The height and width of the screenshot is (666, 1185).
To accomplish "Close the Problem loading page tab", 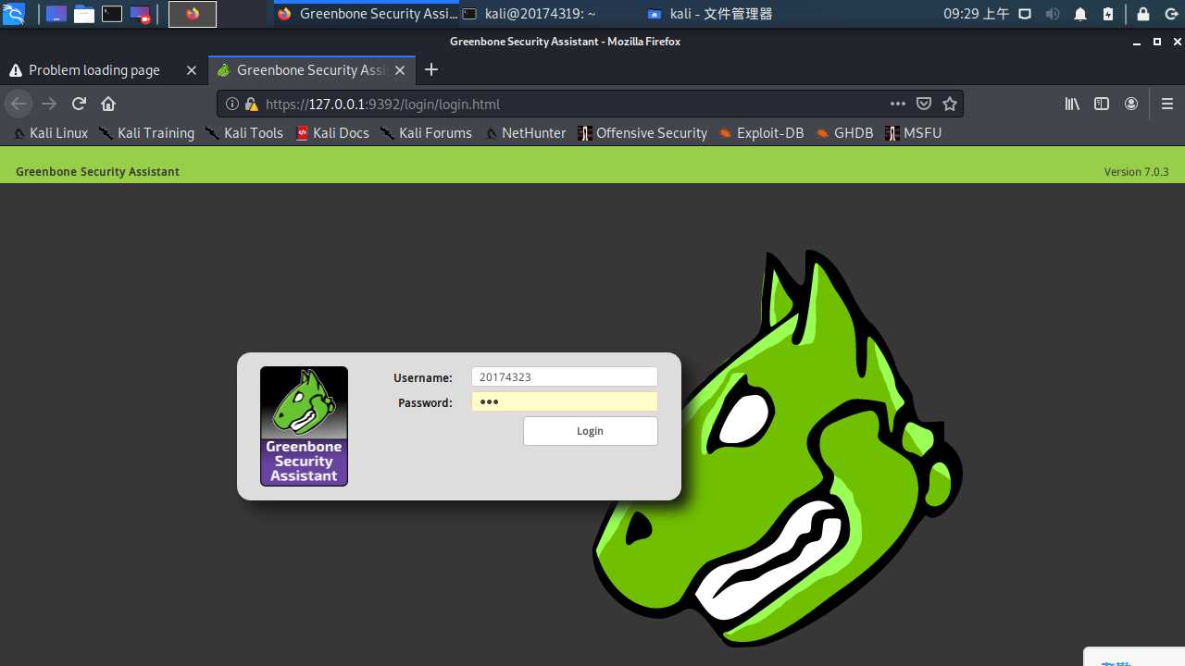I will click(192, 70).
